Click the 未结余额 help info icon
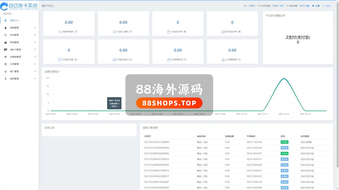This screenshot has width=339, height=190. click(308, 6)
